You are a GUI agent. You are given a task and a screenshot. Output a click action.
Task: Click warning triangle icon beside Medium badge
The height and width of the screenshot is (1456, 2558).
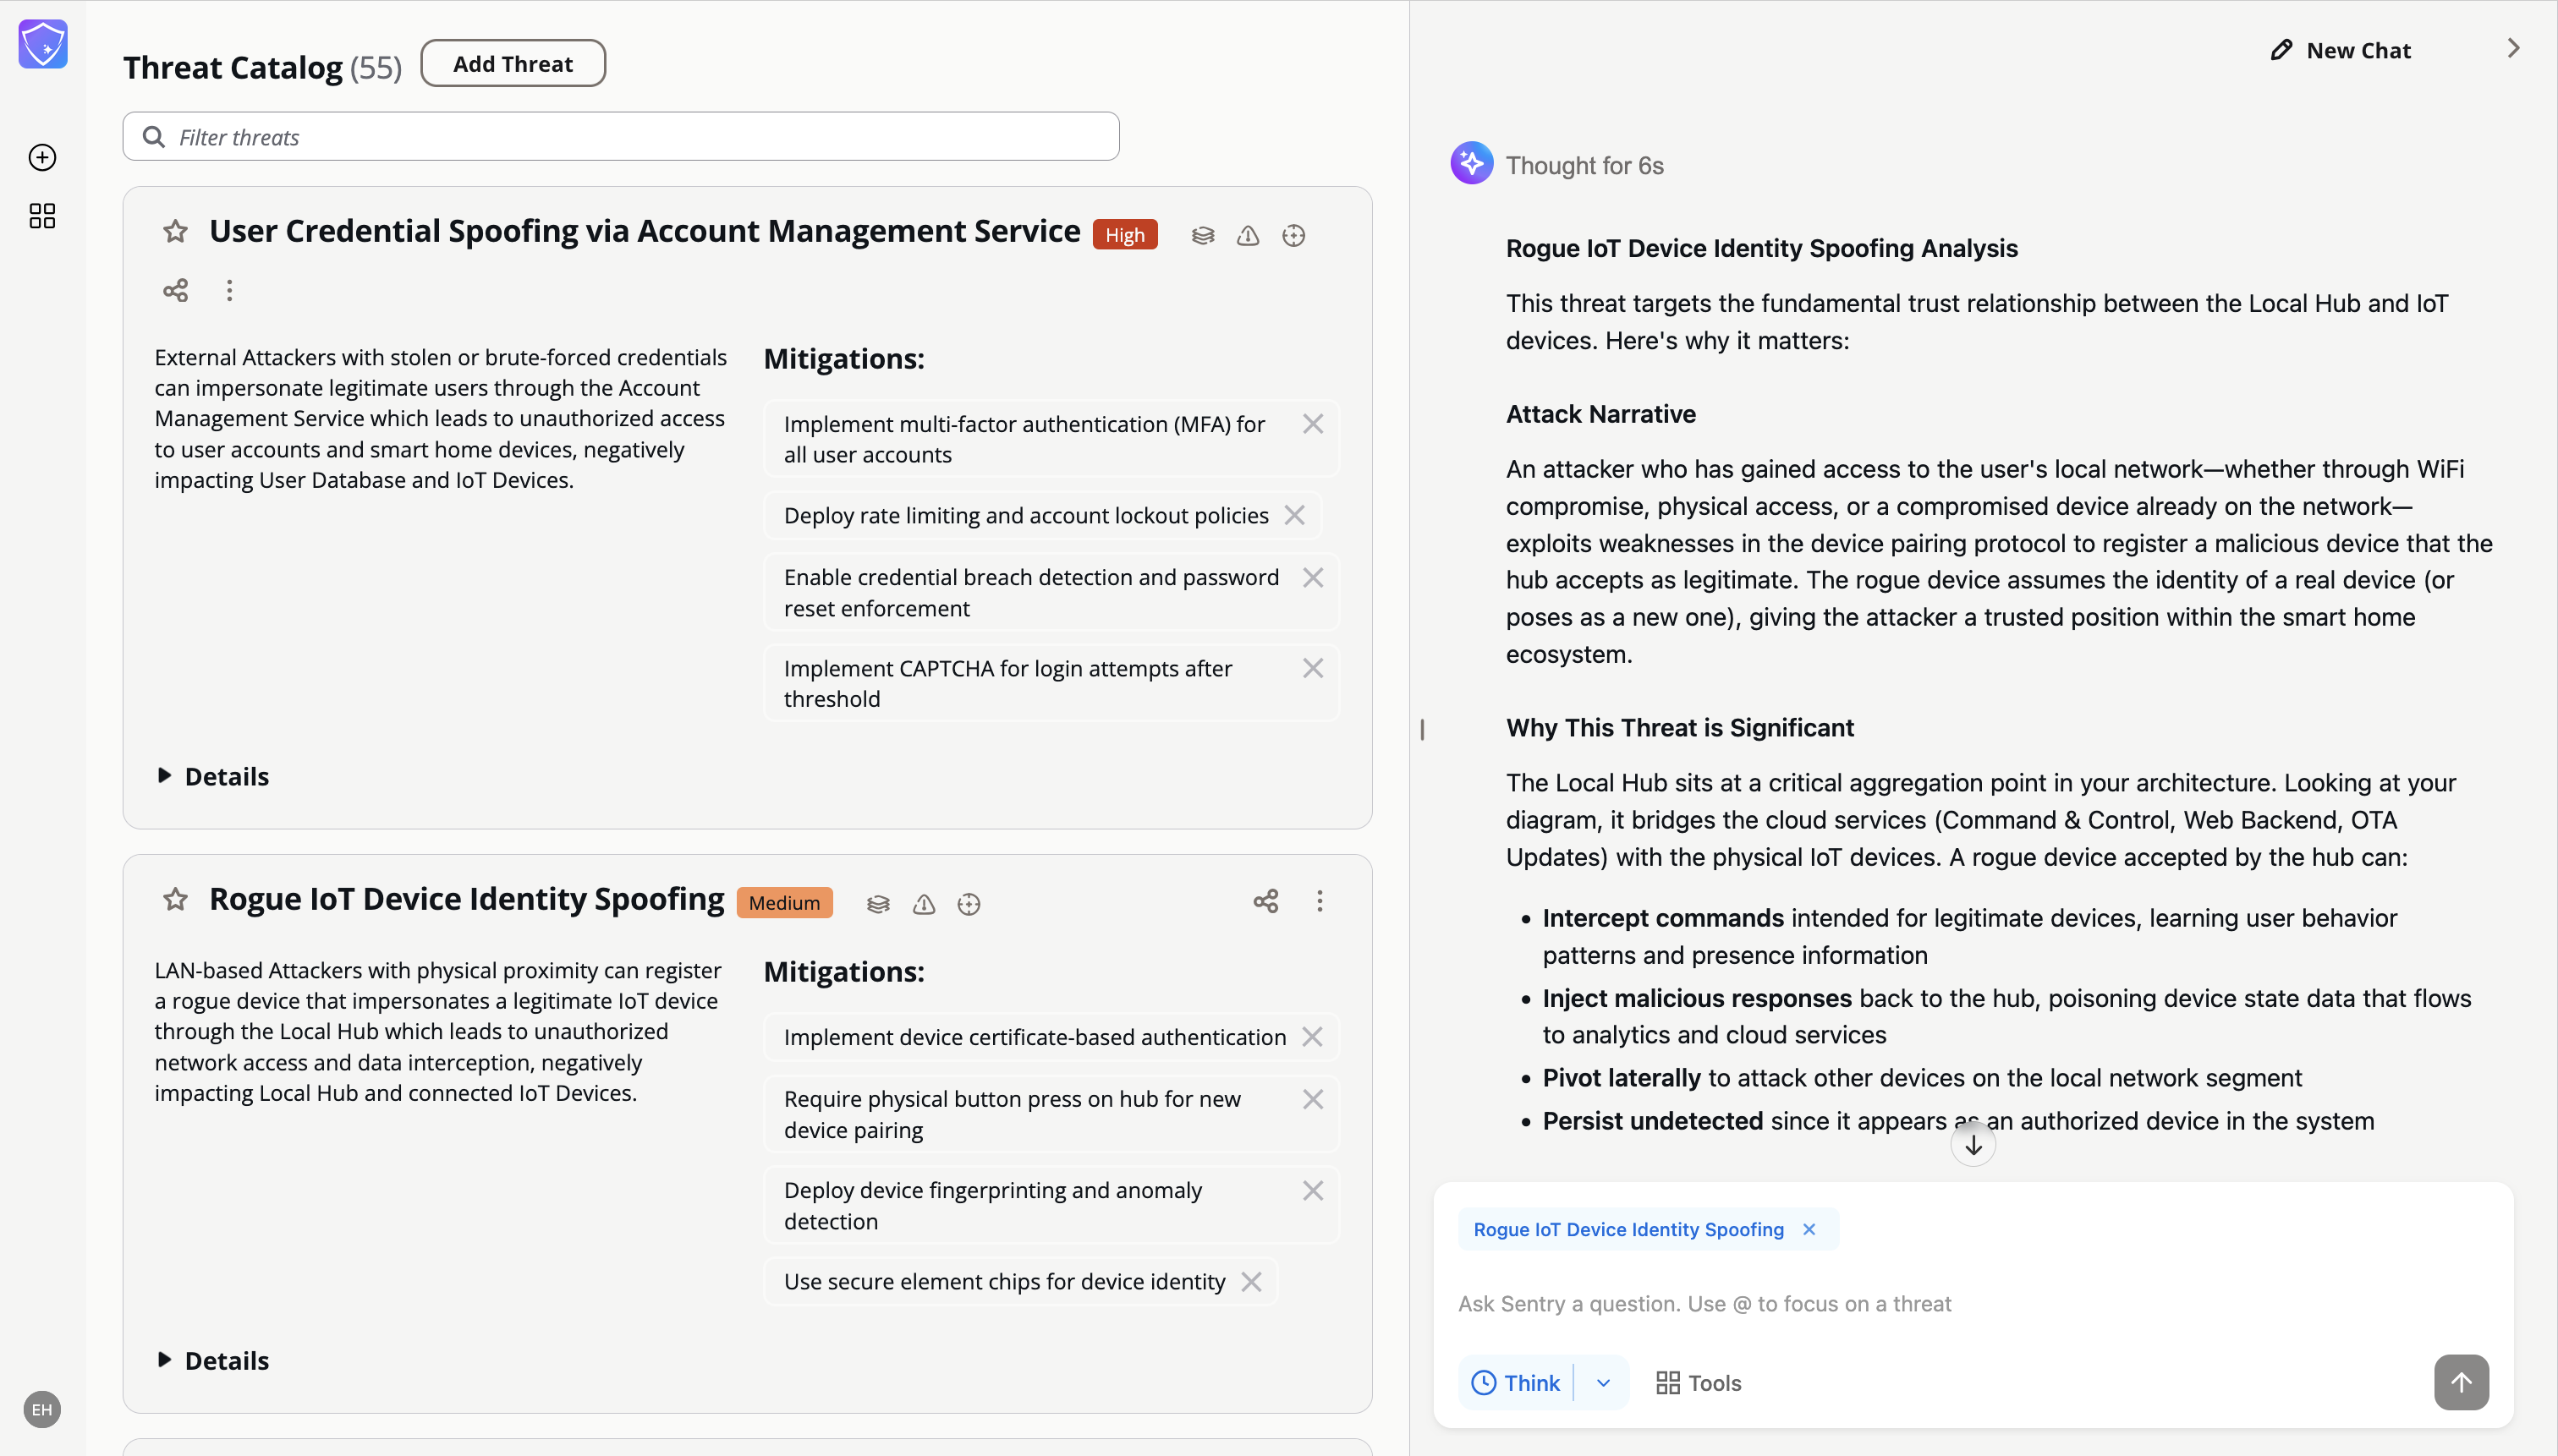point(924,904)
